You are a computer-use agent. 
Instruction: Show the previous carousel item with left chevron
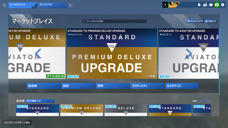pos(38,53)
